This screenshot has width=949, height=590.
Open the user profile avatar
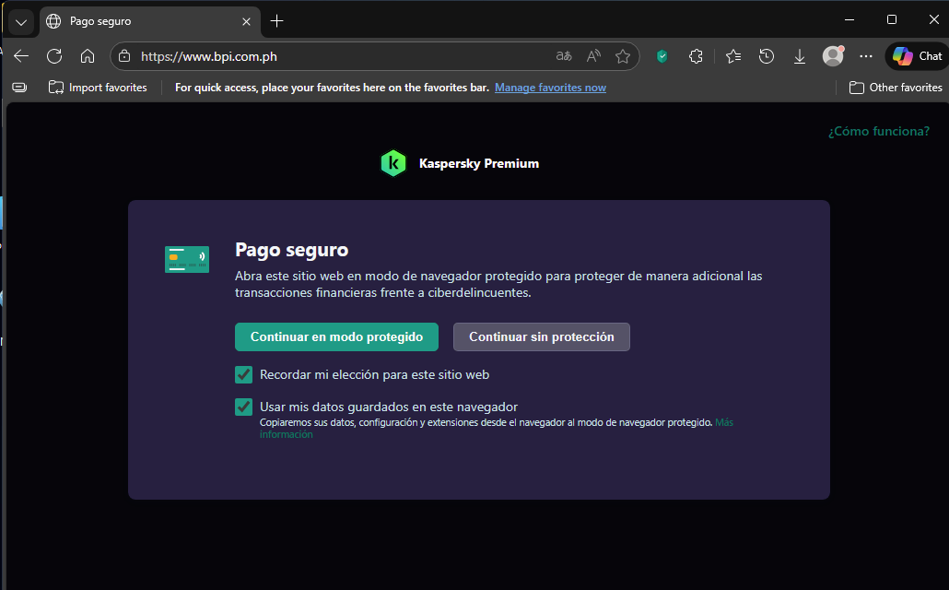tap(833, 56)
